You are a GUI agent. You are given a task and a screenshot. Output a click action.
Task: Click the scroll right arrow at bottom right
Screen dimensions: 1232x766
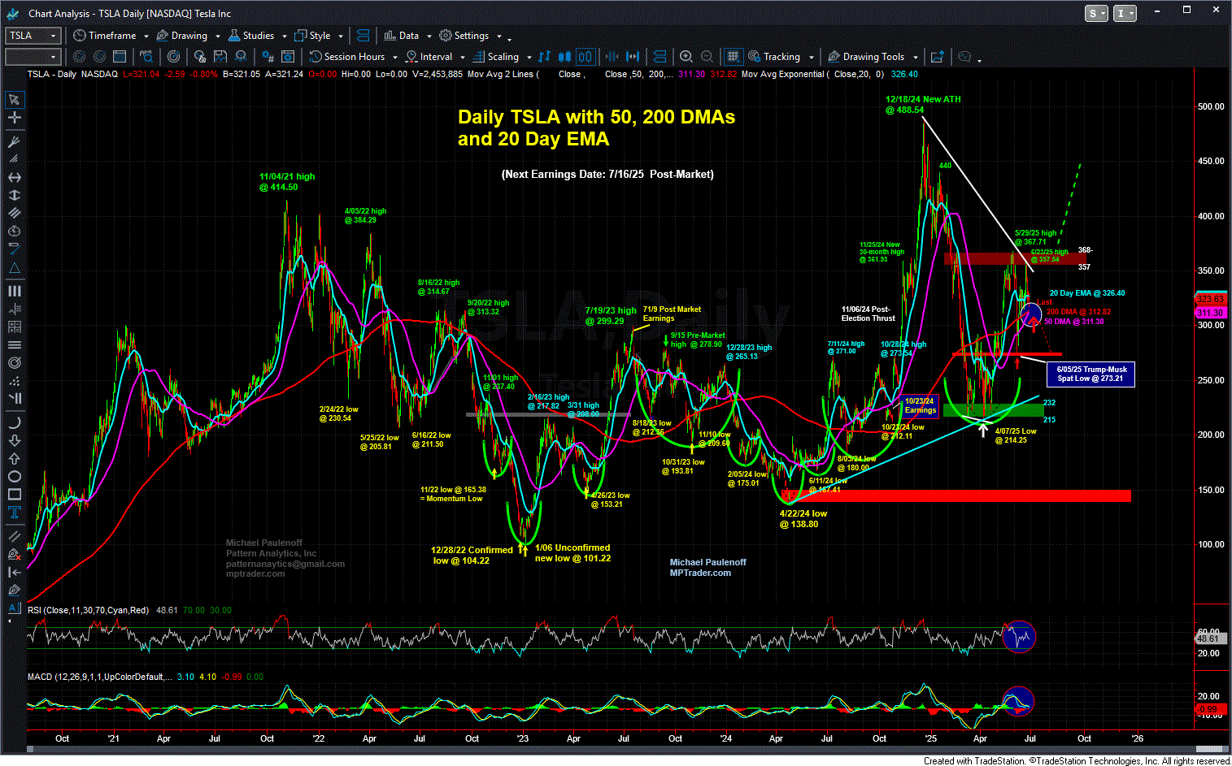click(1224, 750)
